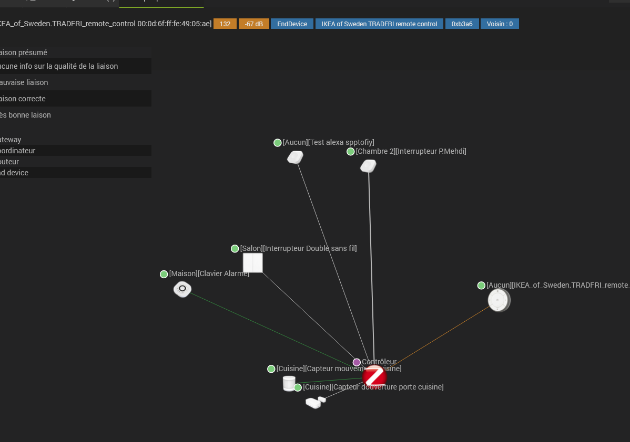
Task: Click green dot next to Capteur d'ouverture porte cuisine
Action: [x=298, y=387]
